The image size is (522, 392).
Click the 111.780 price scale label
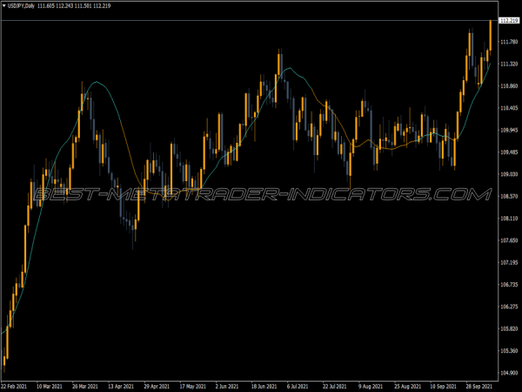click(508, 42)
